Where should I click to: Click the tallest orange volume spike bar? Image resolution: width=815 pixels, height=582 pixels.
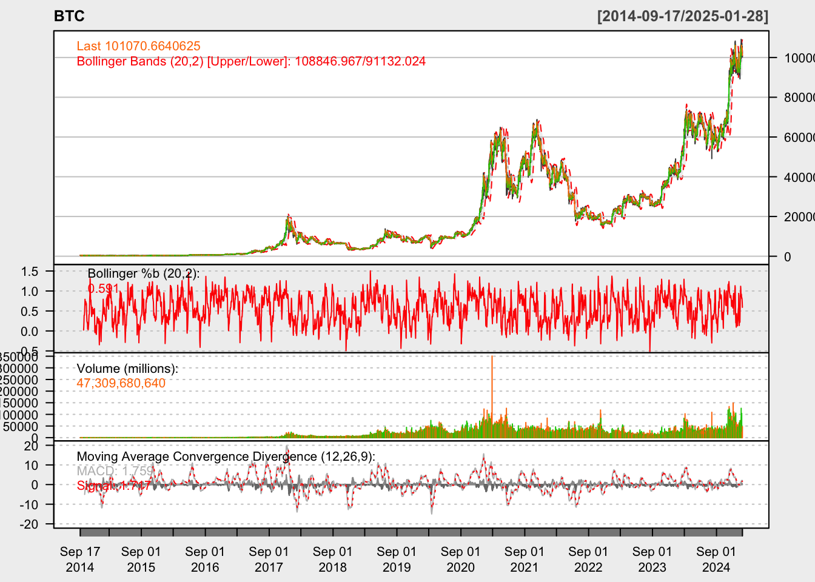pyautogui.click(x=492, y=396)
